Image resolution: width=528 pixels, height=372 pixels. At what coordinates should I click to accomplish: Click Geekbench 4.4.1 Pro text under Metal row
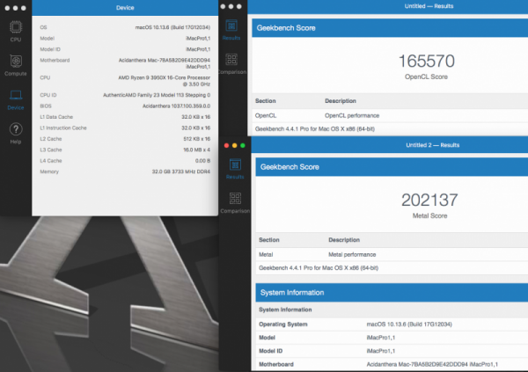pos(319,268)
